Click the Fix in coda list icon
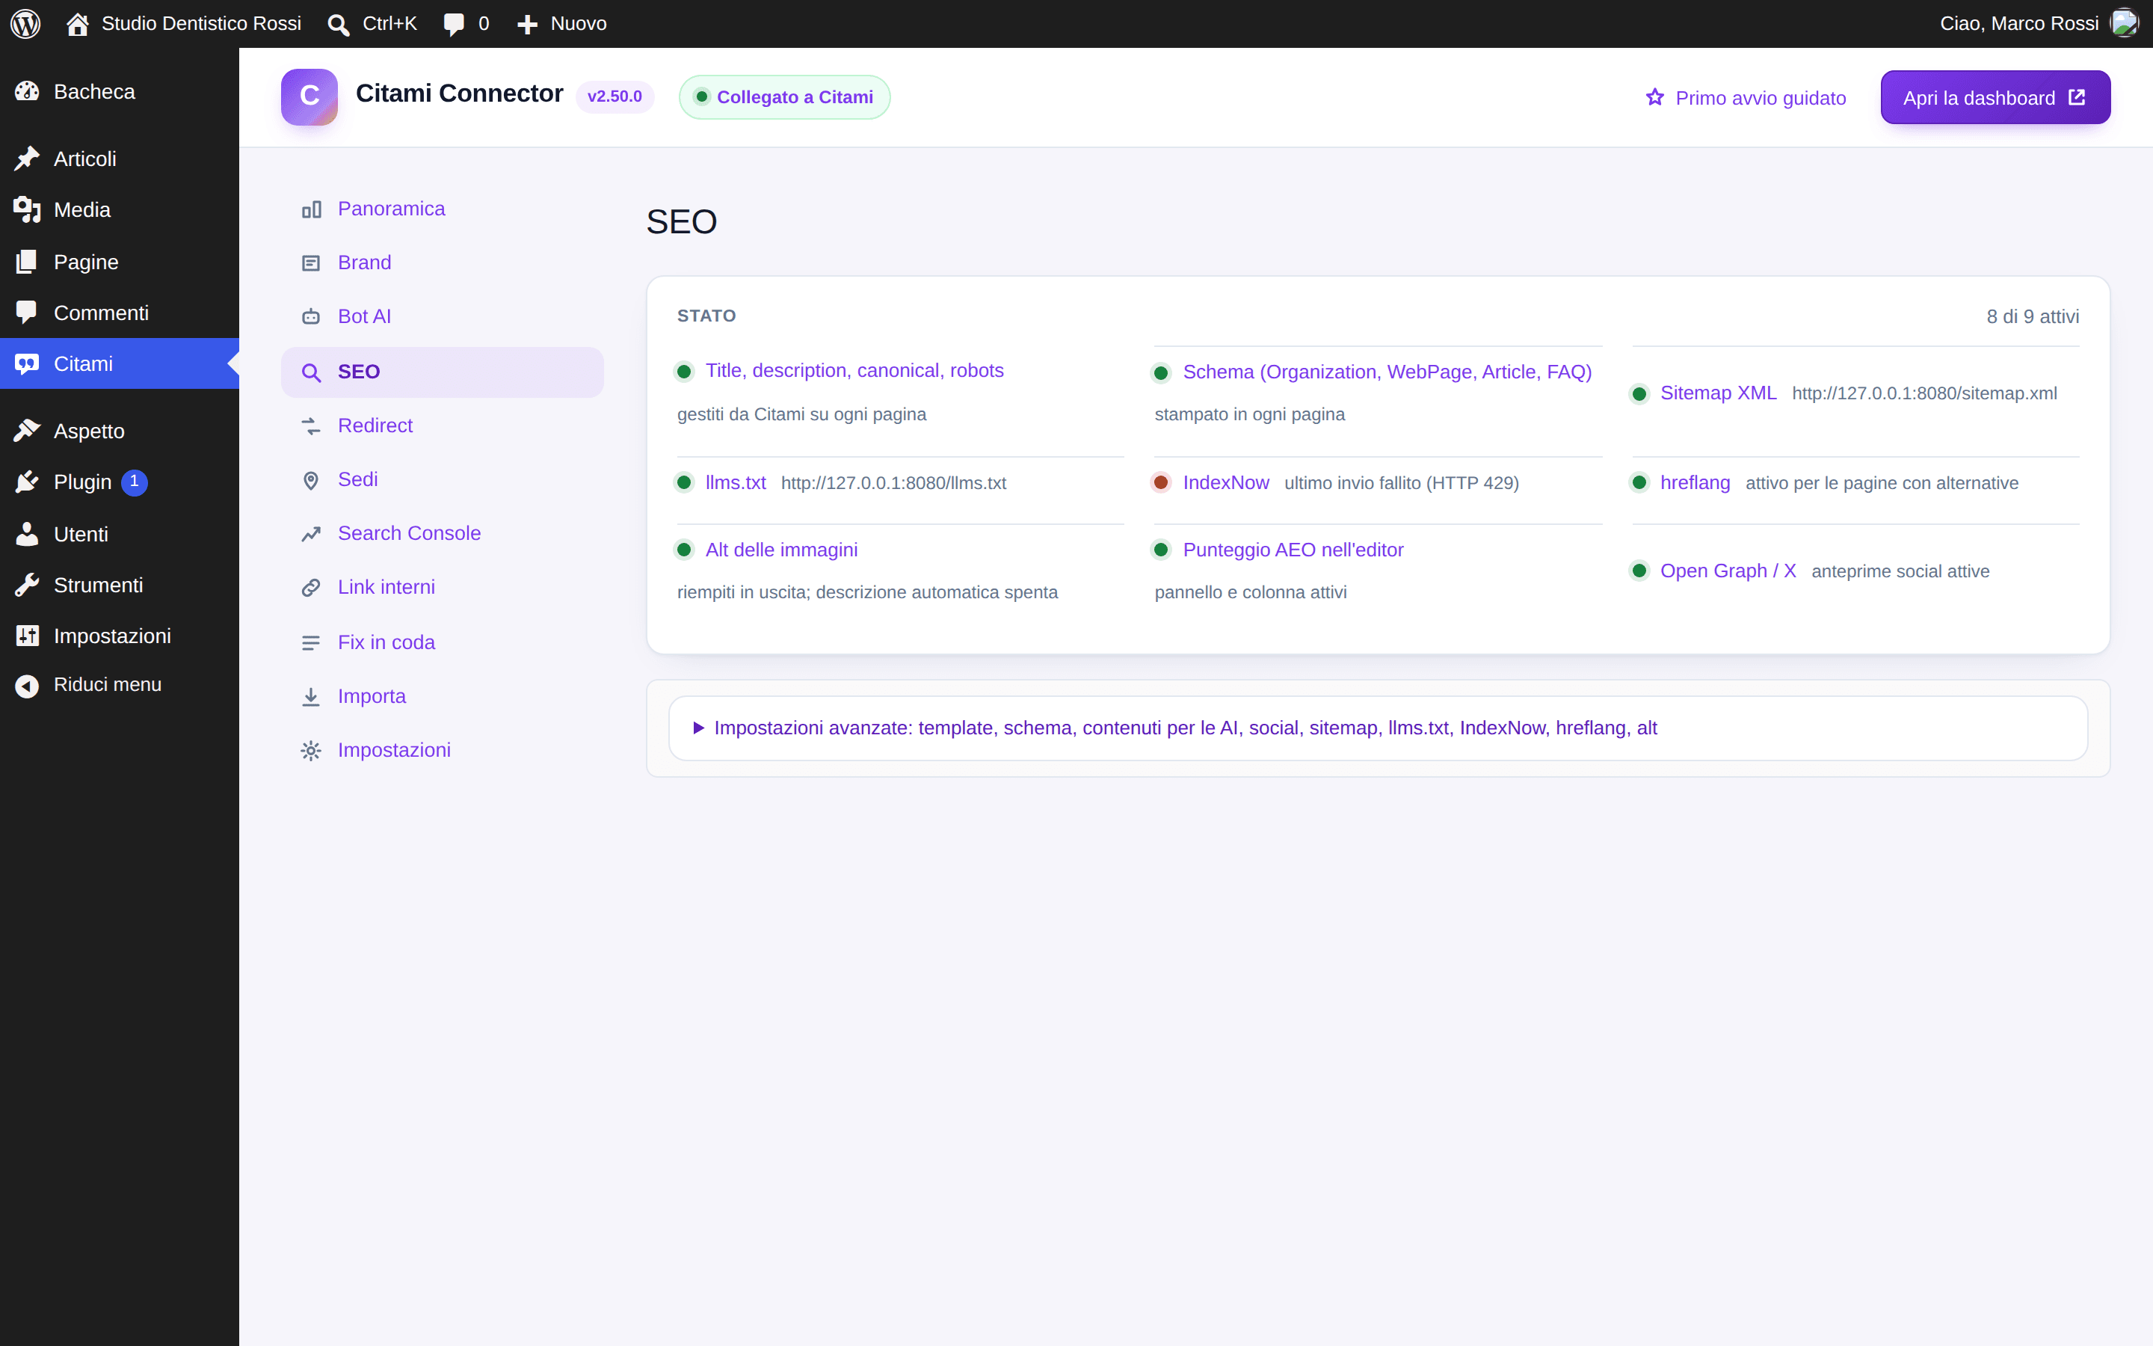The width and height of the screenshot is (2153, 1346). [312, 643]
